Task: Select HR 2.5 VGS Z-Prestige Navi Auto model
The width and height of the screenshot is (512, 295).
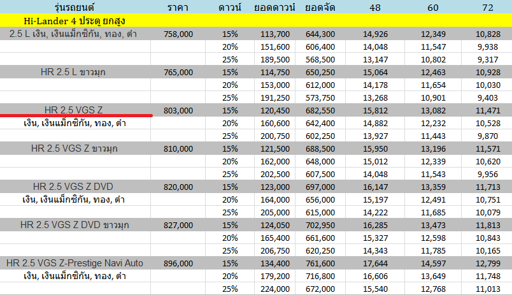Action: tap(75, 263)
